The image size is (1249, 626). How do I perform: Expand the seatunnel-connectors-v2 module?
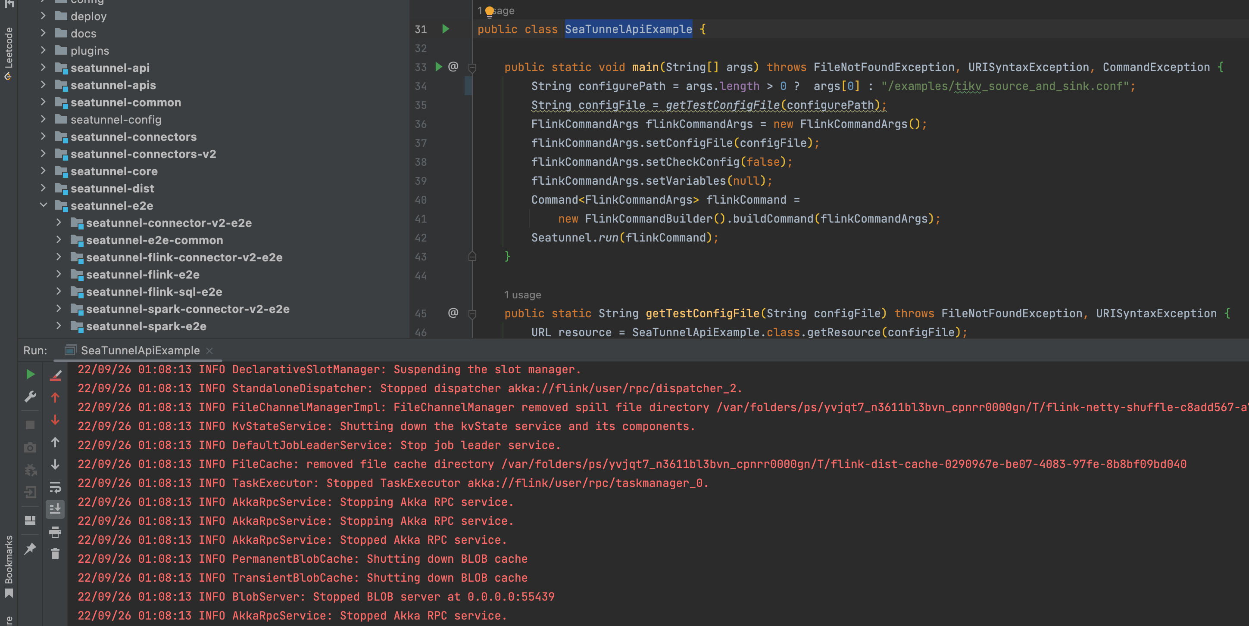(44, 154)
